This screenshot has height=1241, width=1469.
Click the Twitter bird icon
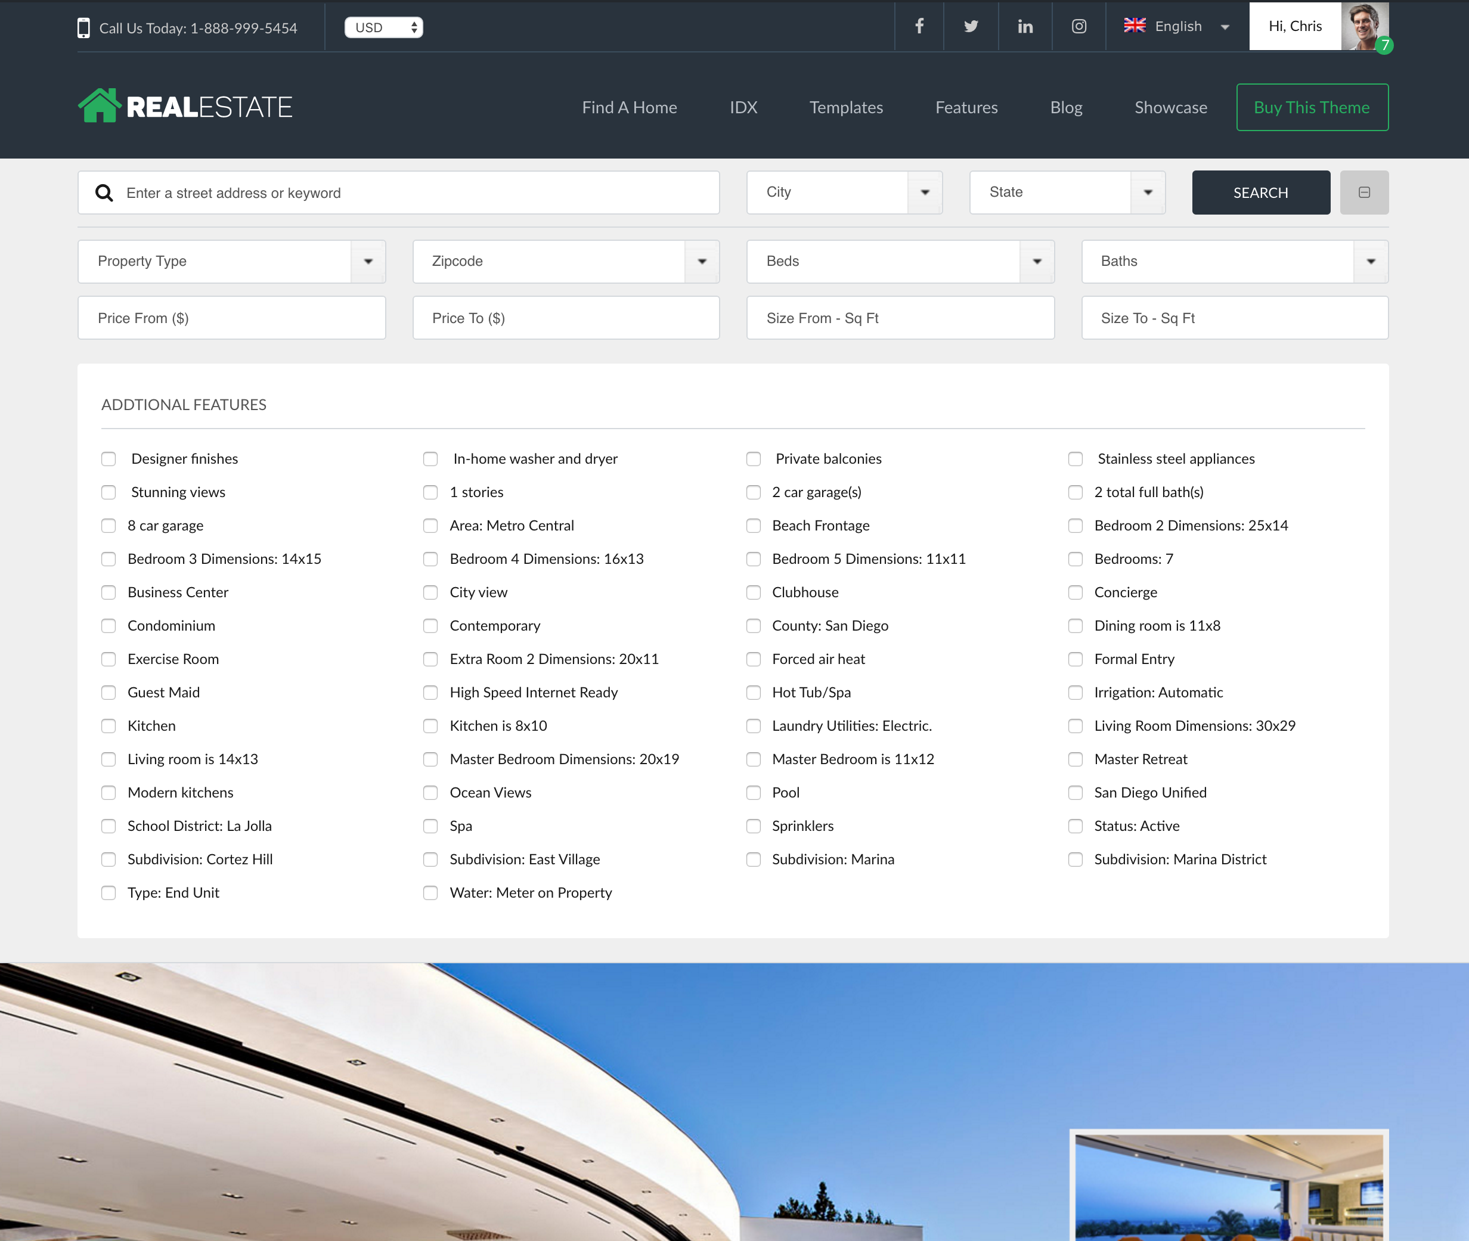click(x=971, y=27)
